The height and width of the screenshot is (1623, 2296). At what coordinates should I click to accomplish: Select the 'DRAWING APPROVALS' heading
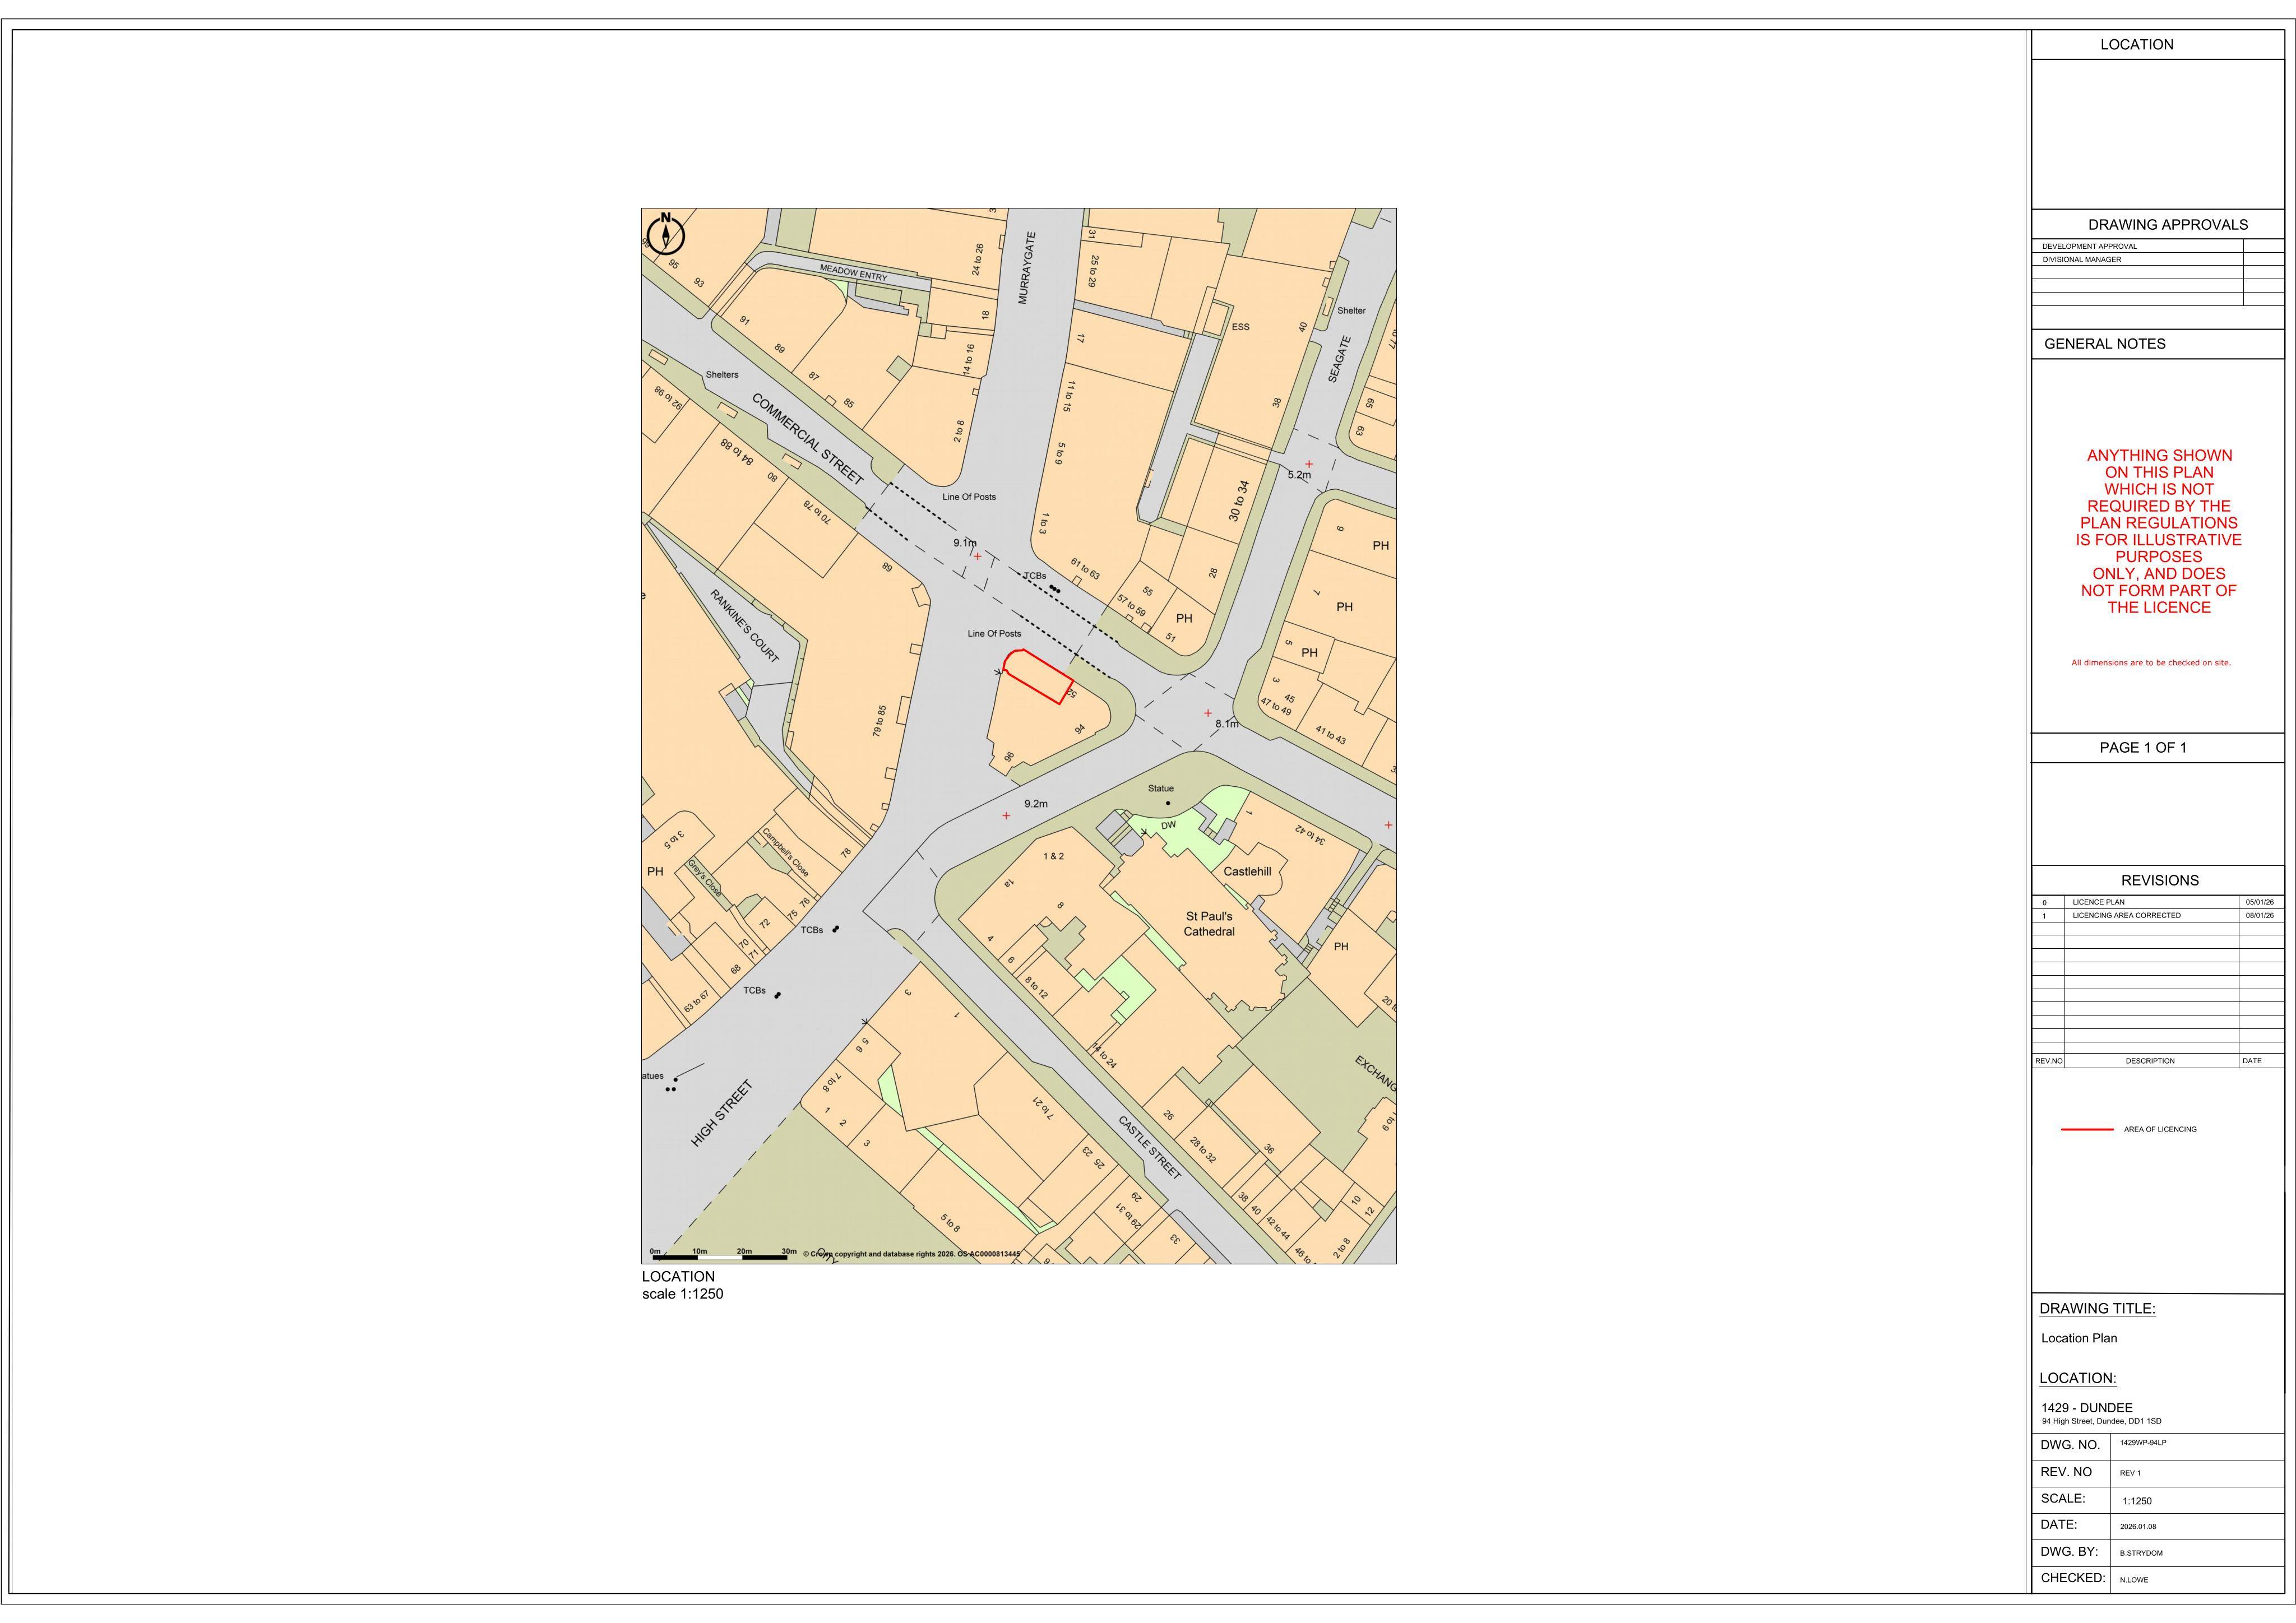tap(2167, 225)
